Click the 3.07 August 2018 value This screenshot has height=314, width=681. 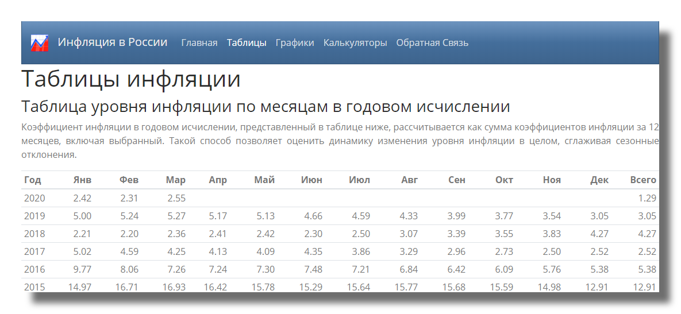(x=409, y=234)
